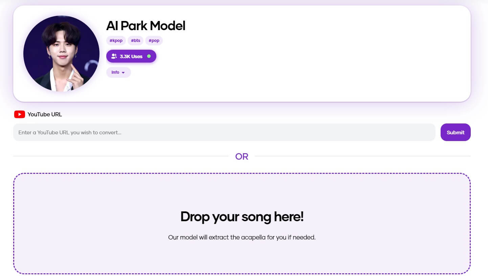Click the YouTube URL label text
This screenshot has width=488, height=276.
click(45, 114)
